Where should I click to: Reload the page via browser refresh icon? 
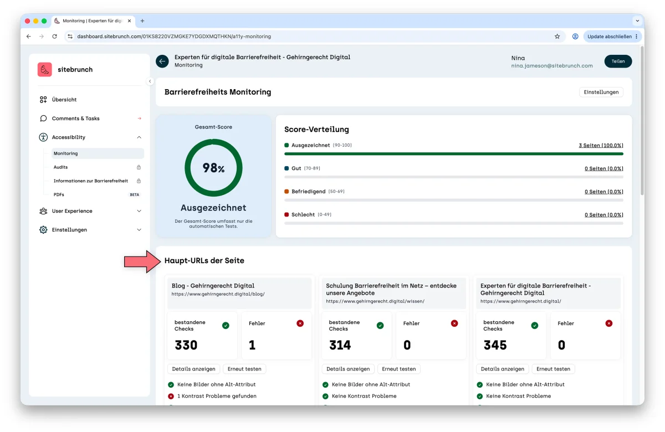click(x=54, y=37)
